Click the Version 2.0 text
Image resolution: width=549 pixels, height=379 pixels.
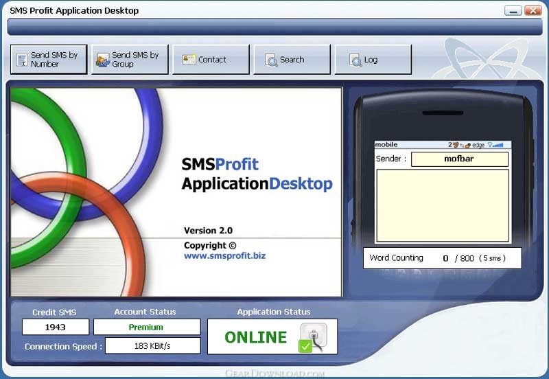click(209, 231)
